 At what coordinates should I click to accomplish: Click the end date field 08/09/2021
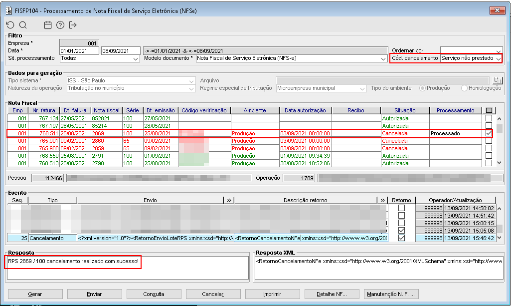click(121, 51)
